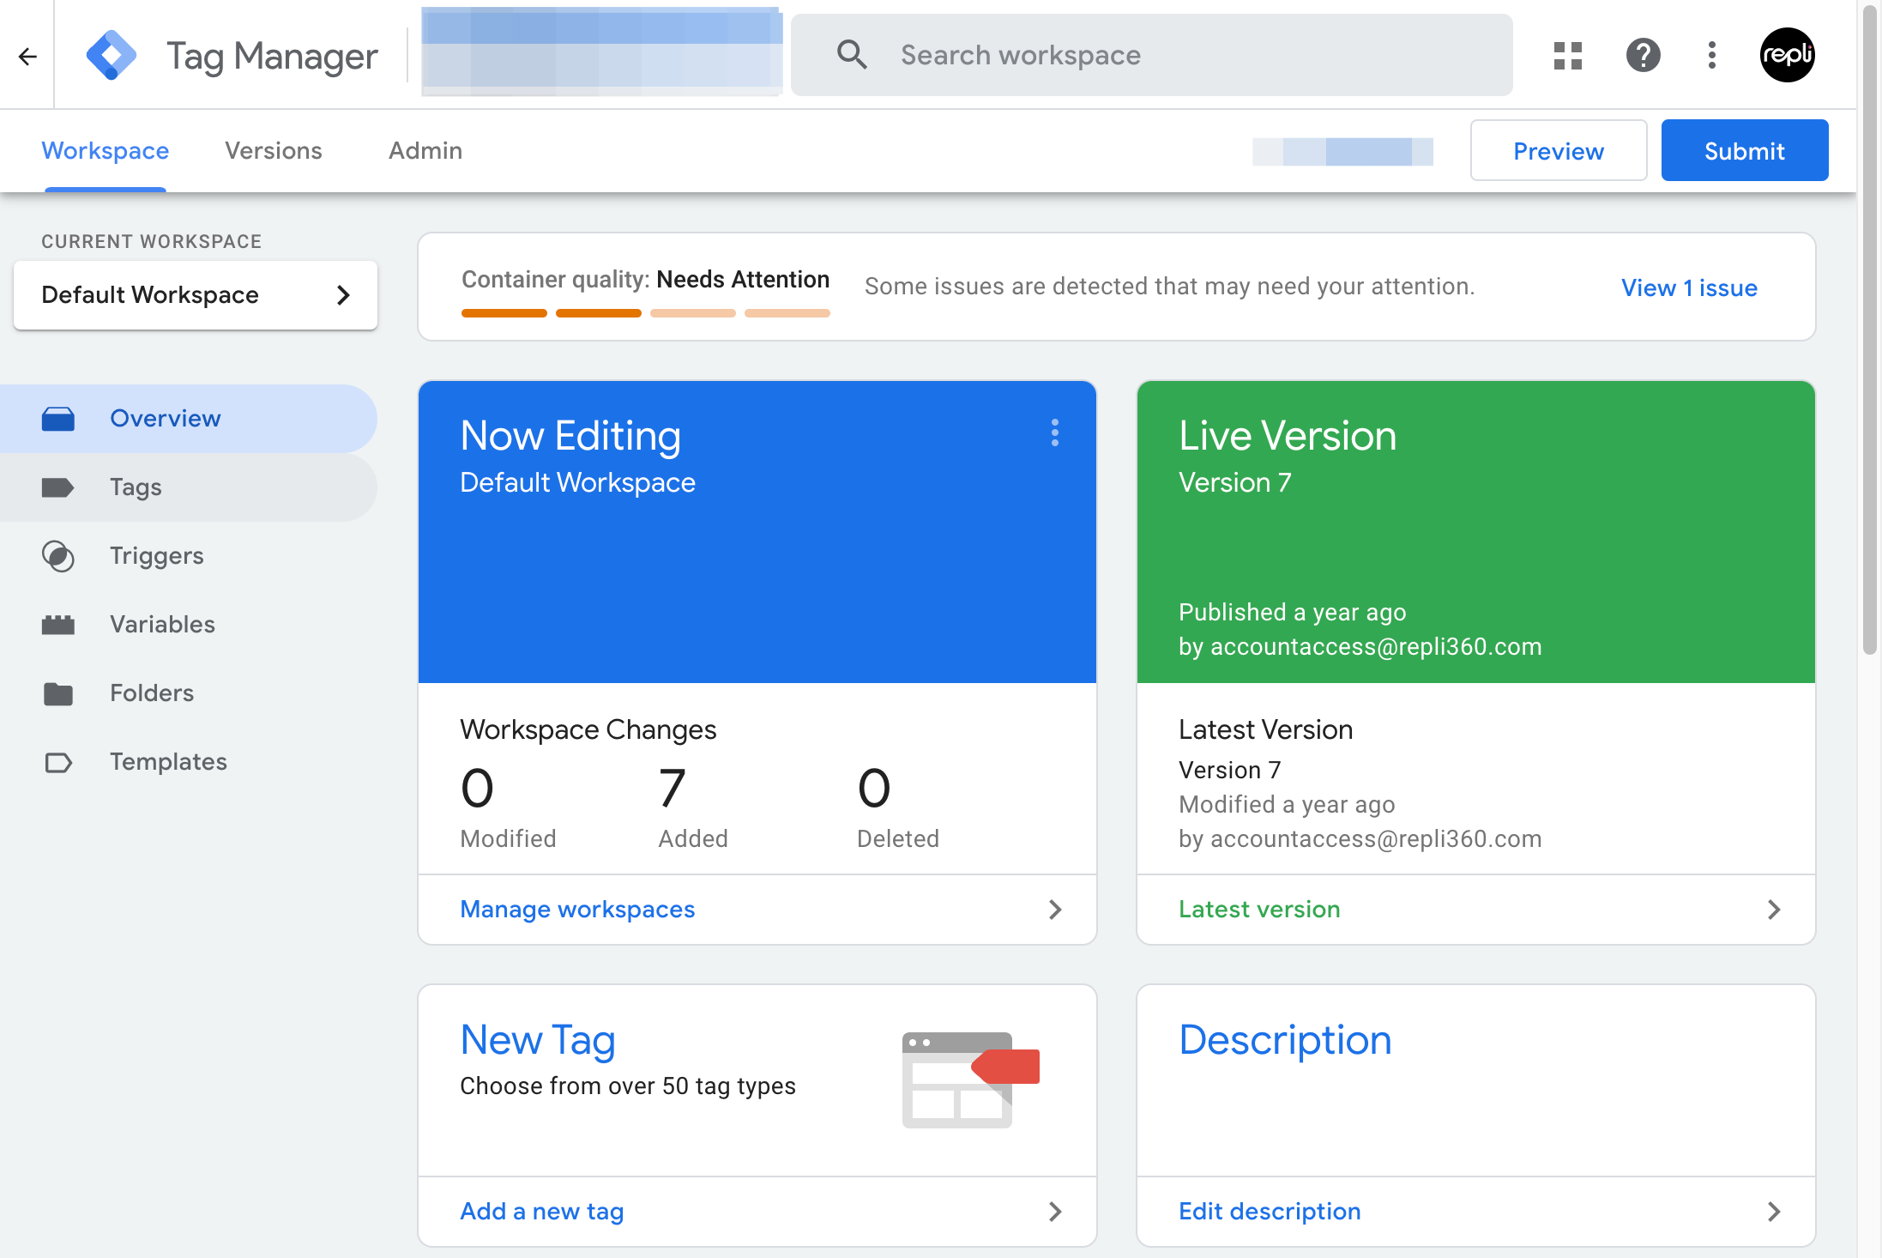Click the View 1 issue link

[x=1689, y=288]
